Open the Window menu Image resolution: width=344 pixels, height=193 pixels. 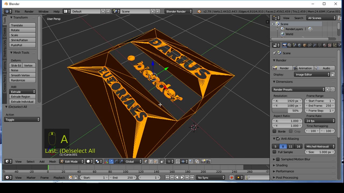43,12
